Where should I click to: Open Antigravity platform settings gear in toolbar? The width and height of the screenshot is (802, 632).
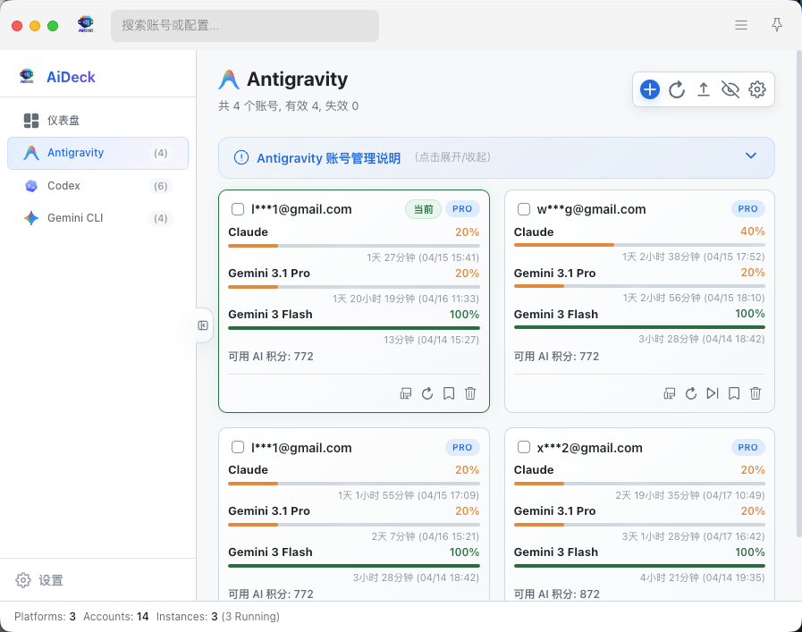coord(757,89)
